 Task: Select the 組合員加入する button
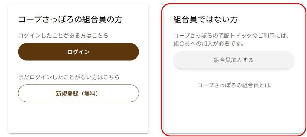pyautogui.click(x=234, y=60)
